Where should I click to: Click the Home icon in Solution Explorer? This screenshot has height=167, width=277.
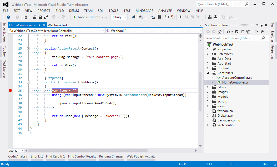click(220, 32)
